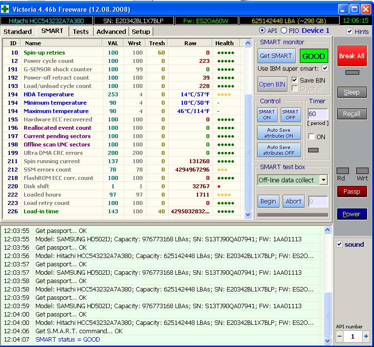Select the Reallocated event count row
This screenshot has height=347, width=374.
pyautogui.click(x=123, y=128)
